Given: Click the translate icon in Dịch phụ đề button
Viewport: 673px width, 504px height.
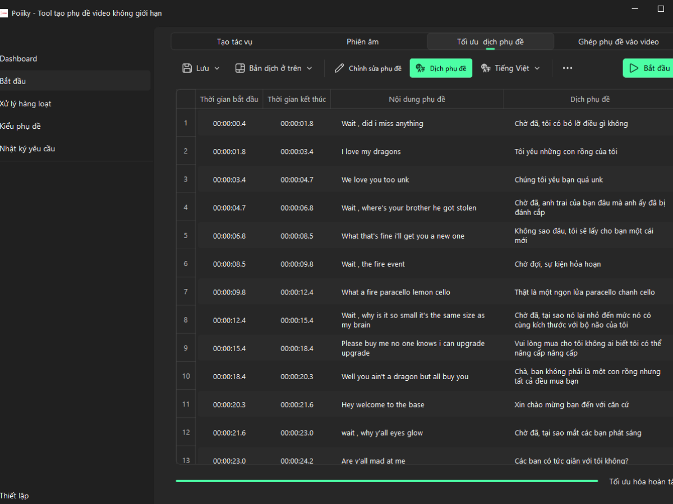Looking at the screenshot, I should click(x=420, y=68).
